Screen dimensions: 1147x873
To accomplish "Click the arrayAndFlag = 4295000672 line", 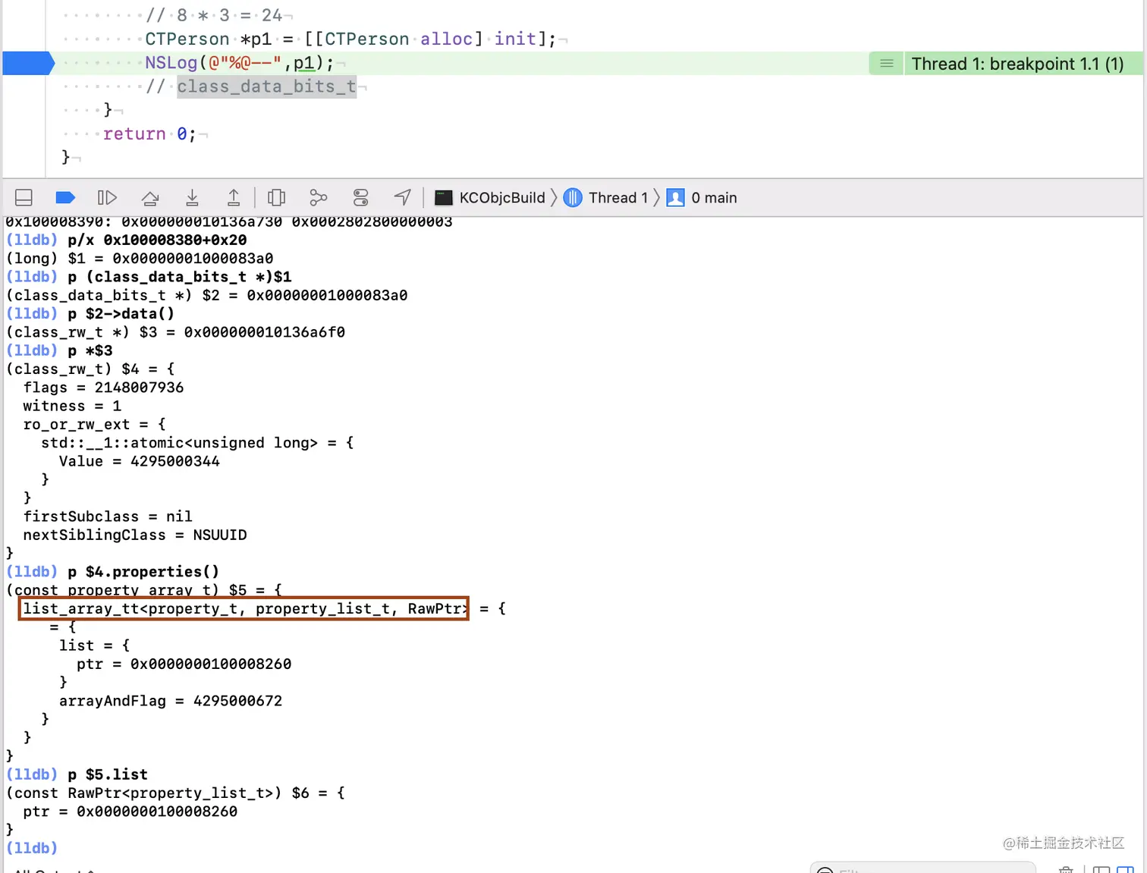I will [171, 701].
